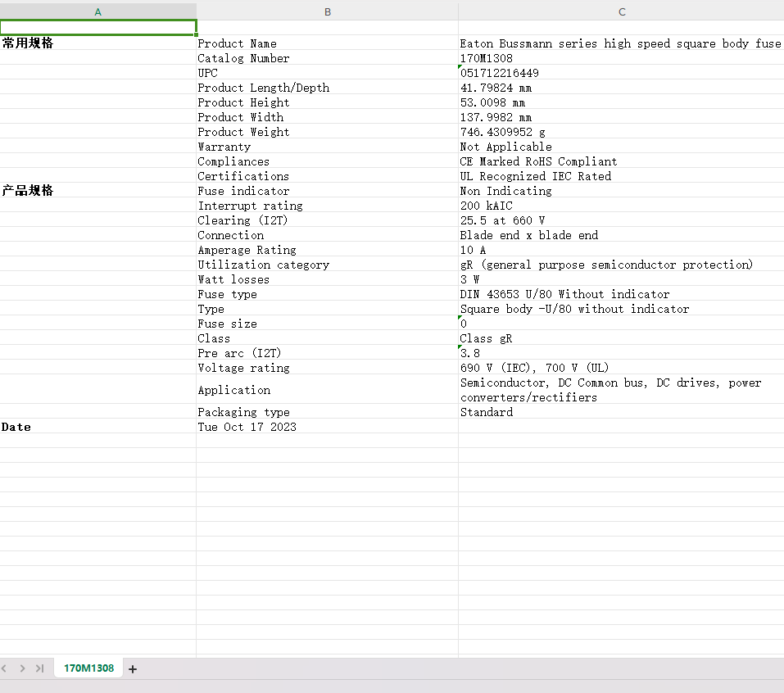The image size is (784, 693).
Task: Click the 'Application' label cell
Action: 328,389
